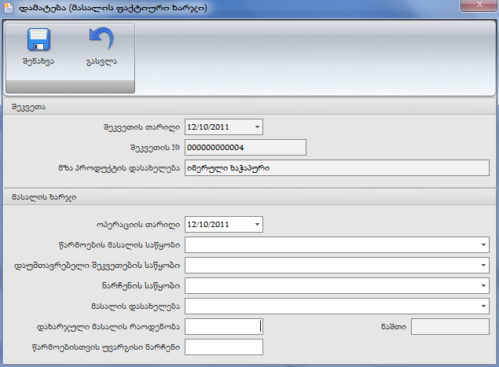Screen dimensions: 499x367
Task: Click the Exit (გასვლა) blue arrow icon
Action: [x=101, y=41]
